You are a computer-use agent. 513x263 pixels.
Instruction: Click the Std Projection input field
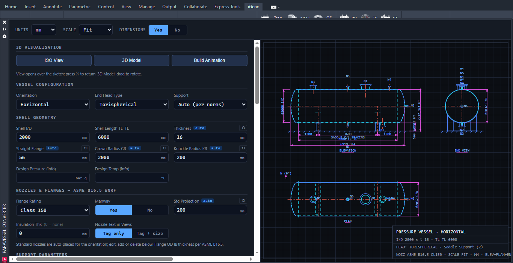(x=210, y=210)
